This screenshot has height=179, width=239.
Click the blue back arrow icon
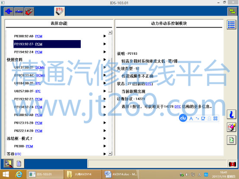pyautogui.click(x=9, y=11)
